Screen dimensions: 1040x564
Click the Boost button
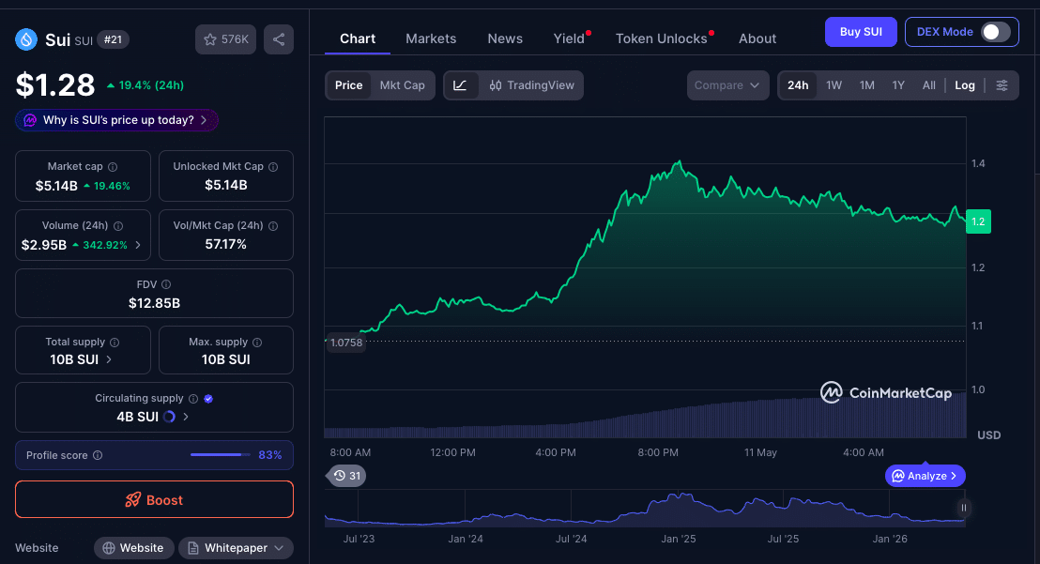tap(155, 499)
